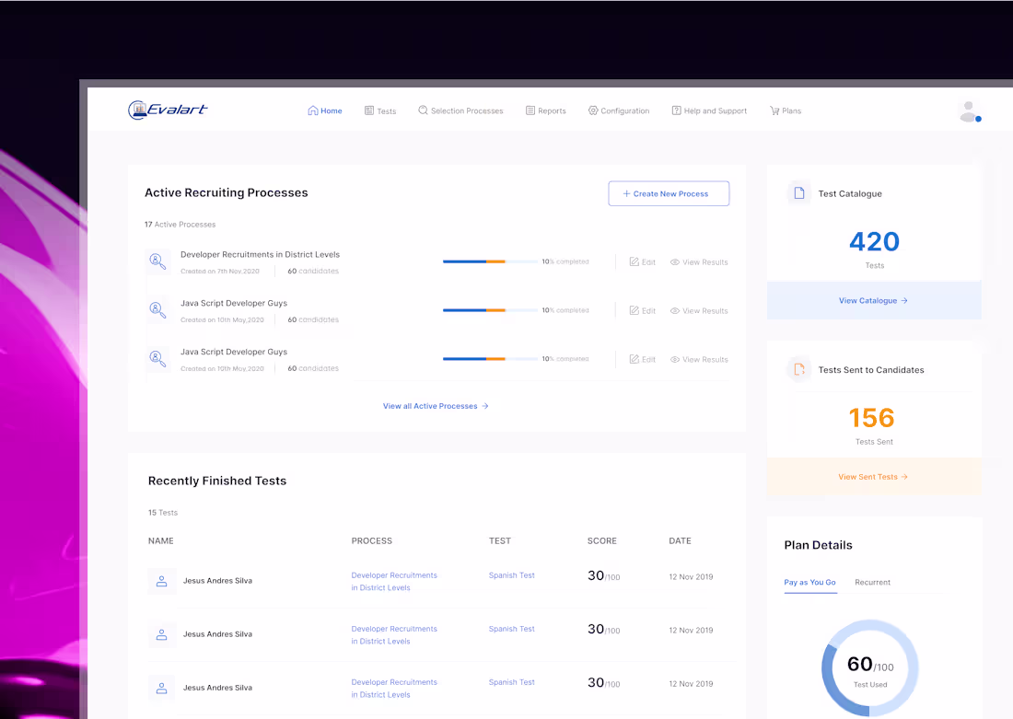
Task: Open the View all Active Processes link
Action: (x=436, y=406)
